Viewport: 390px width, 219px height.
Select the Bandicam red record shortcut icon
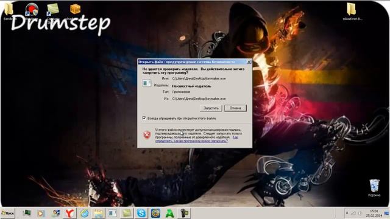[32, 10]
